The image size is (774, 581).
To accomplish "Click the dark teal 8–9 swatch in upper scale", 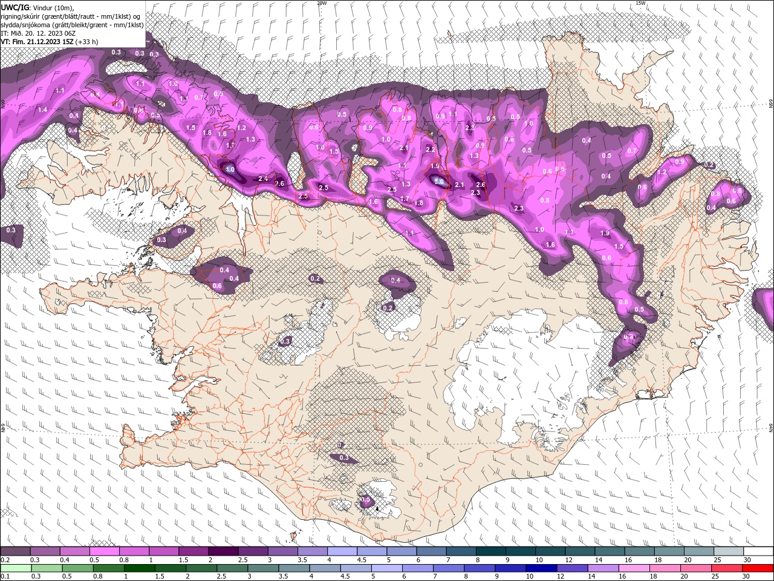I will tap(491, 551).
